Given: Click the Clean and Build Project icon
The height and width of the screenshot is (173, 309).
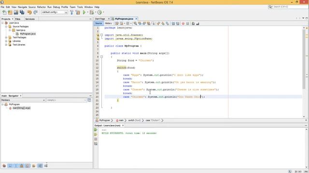Looking at the screenshot, I should coord(78,12).
